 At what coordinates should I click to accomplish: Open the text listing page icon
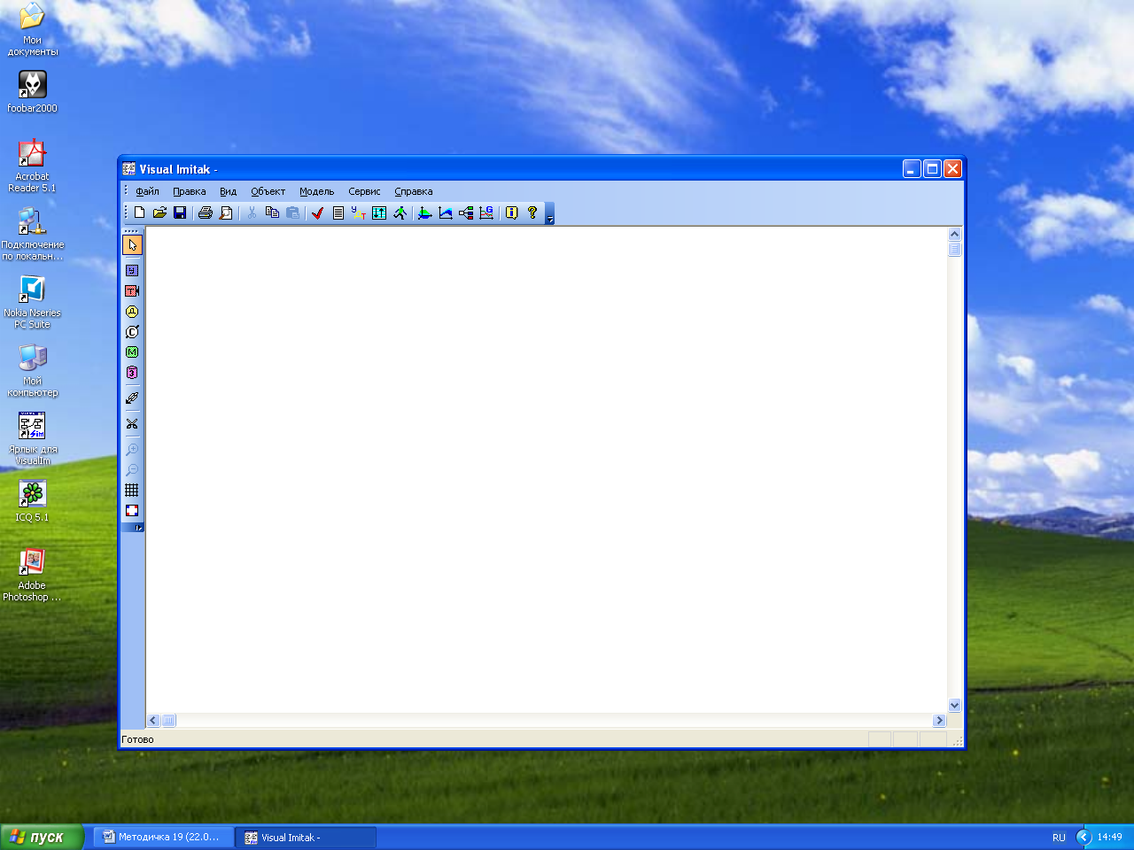[338, 212]
